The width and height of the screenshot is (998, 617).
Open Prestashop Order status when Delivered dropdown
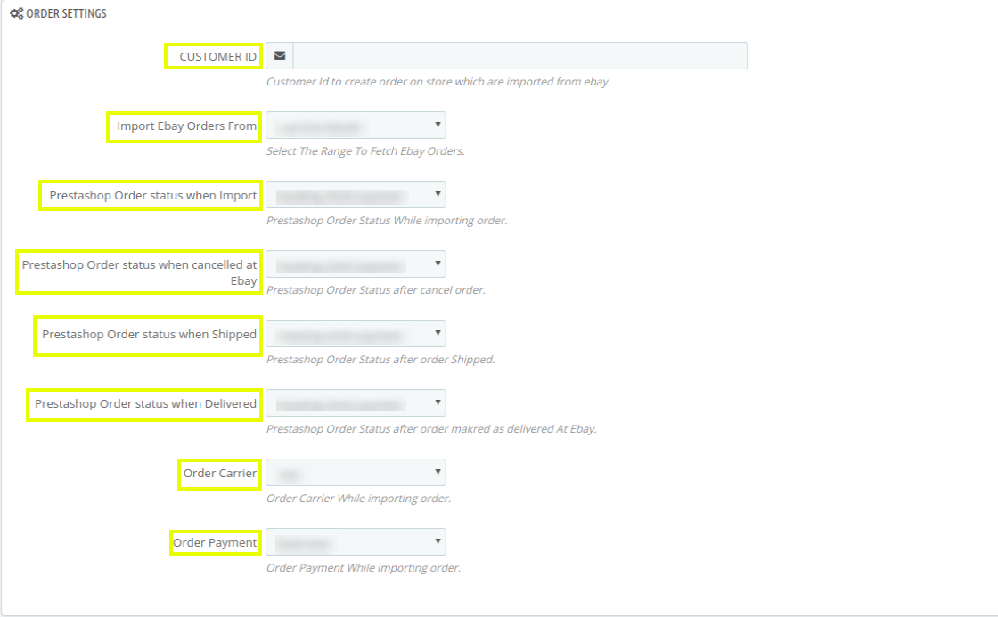click(x=356, y=402)
